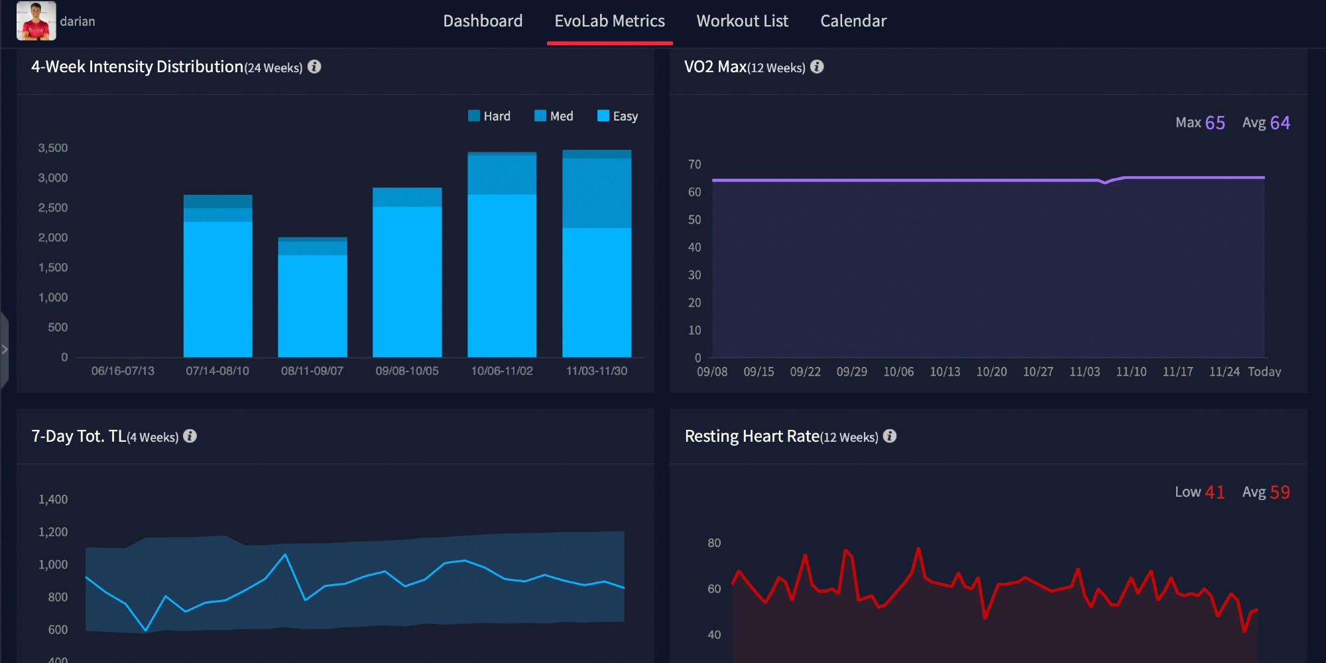The height and width of the screenshot is (663, 1326).
Task: Switch to the Dashboard tab
Action: 483,21
